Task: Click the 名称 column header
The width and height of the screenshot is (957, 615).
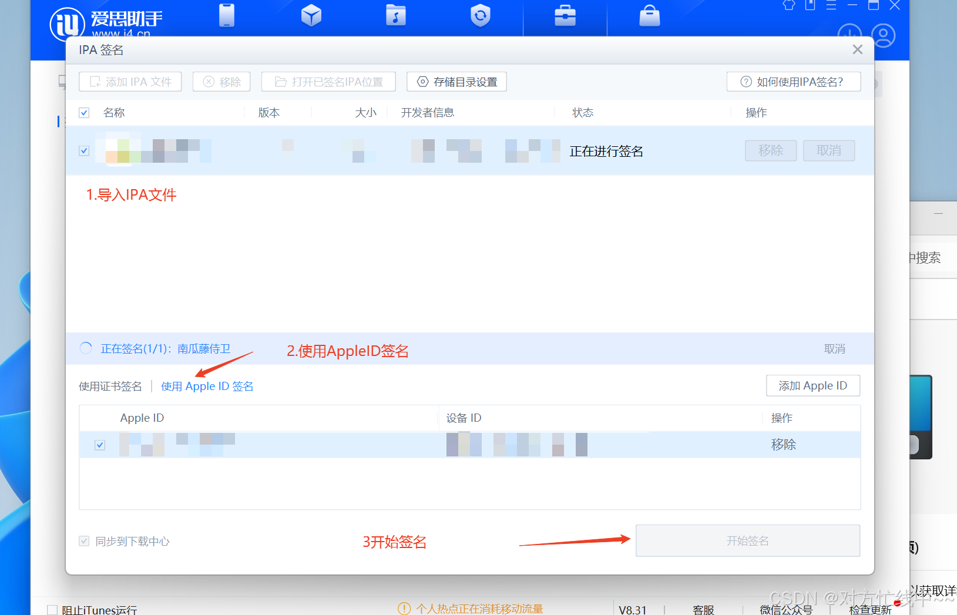Action: pos(114,113)
